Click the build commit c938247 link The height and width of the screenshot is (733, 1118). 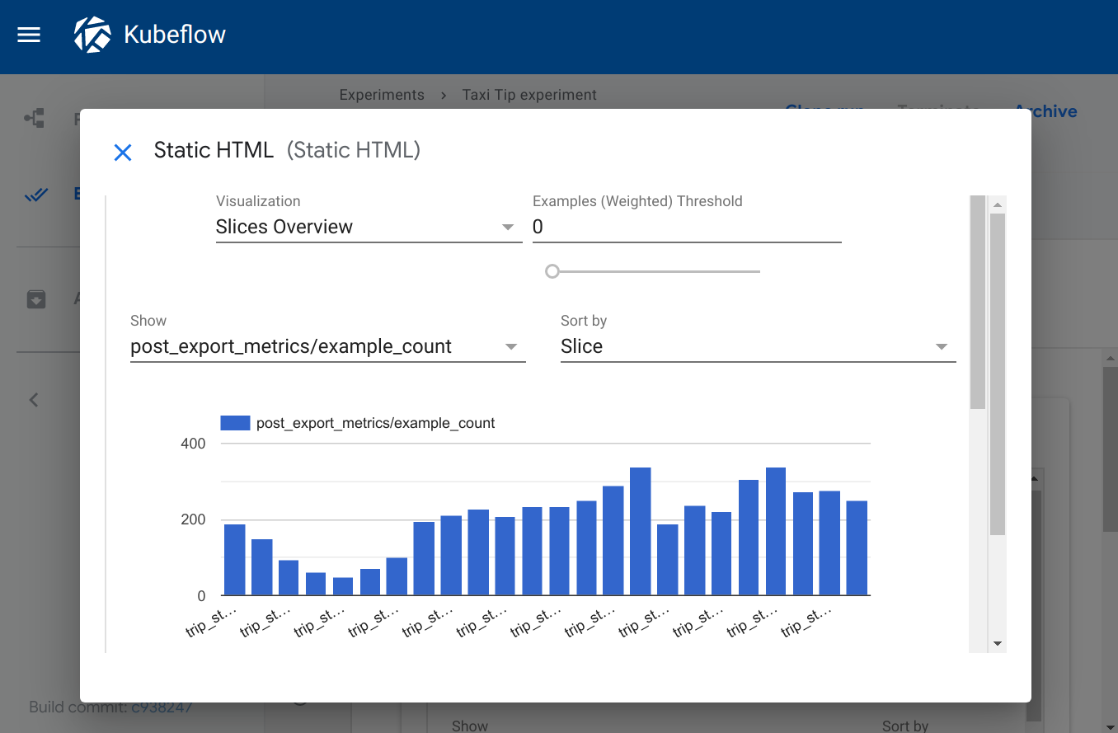[162, 707]
